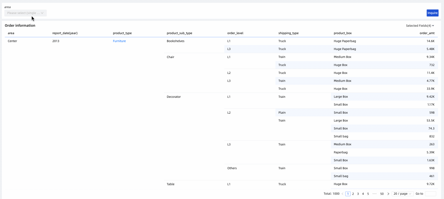The image size is (444, 199).
Task: Select the Bookshelves sub type cell
Action: pos(175,41)
